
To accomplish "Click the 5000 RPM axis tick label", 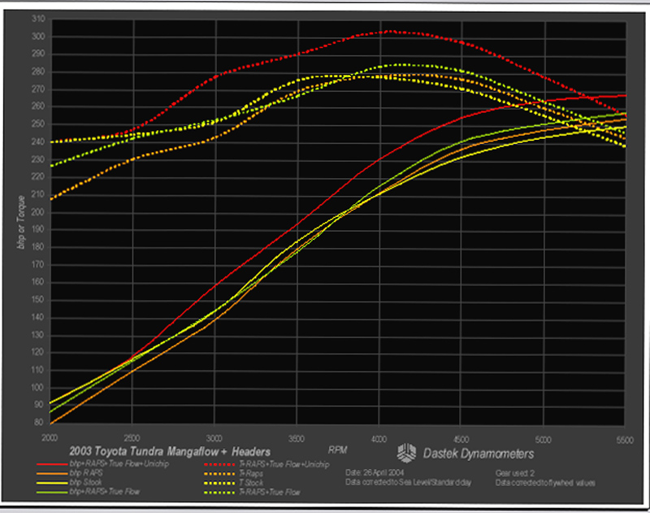I will [543, 440].
